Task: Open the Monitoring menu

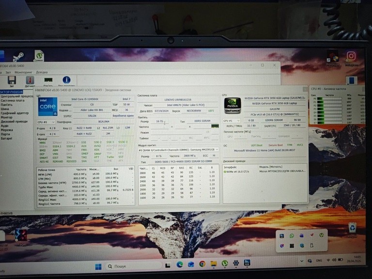Action: coord(23,72)
